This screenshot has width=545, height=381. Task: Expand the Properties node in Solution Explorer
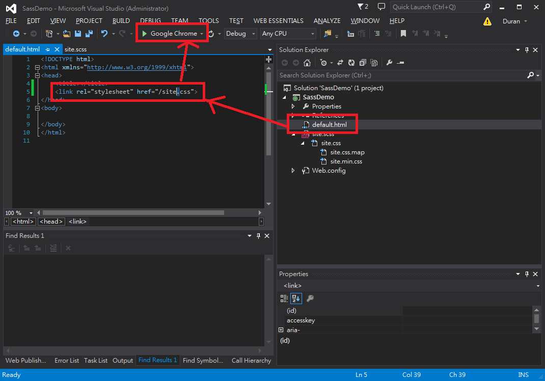click(293, 106)
